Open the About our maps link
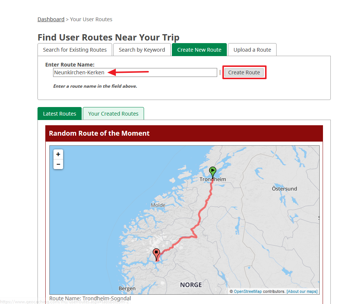346x304 pixels. pos(302,291)
